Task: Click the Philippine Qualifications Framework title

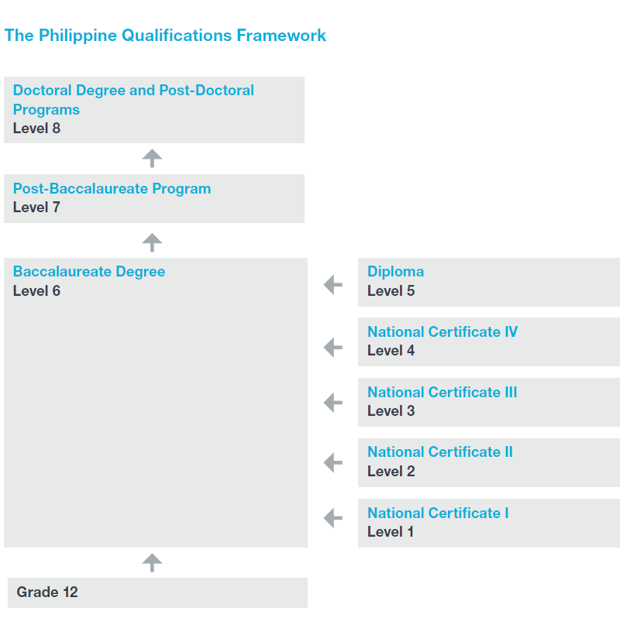Action: click(165, 36)
